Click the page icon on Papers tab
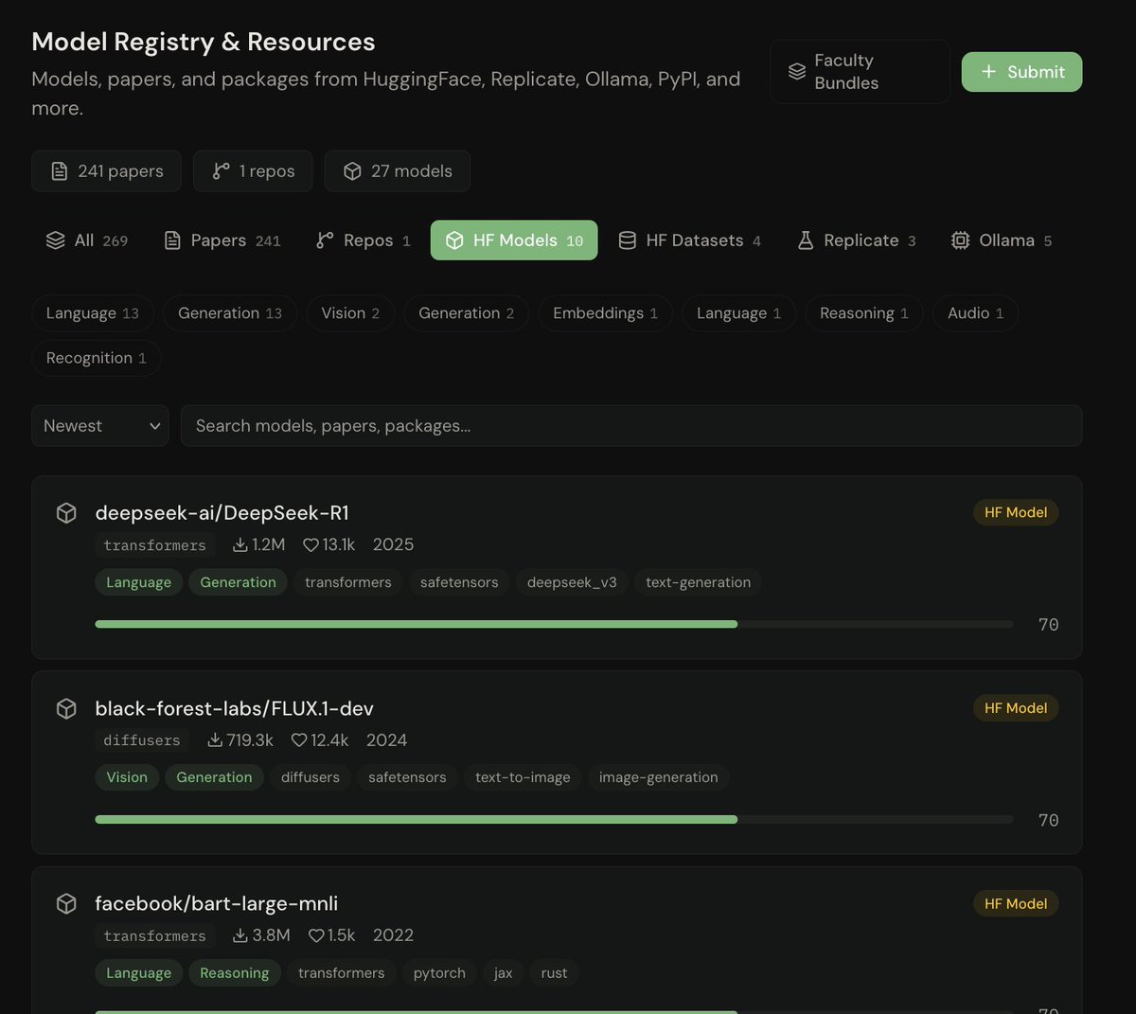 point(172,240)
